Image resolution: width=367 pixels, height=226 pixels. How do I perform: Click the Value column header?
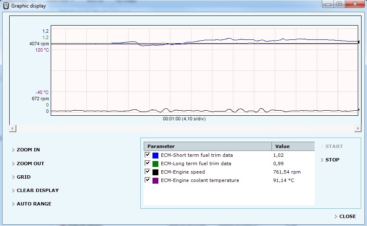(x=292, y=146)
